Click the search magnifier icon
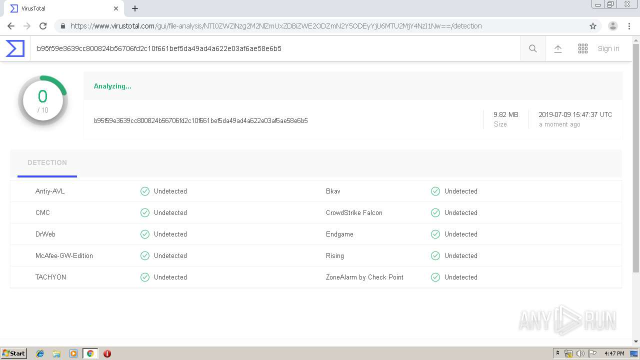640x360 pixels. tap(533, 48)
